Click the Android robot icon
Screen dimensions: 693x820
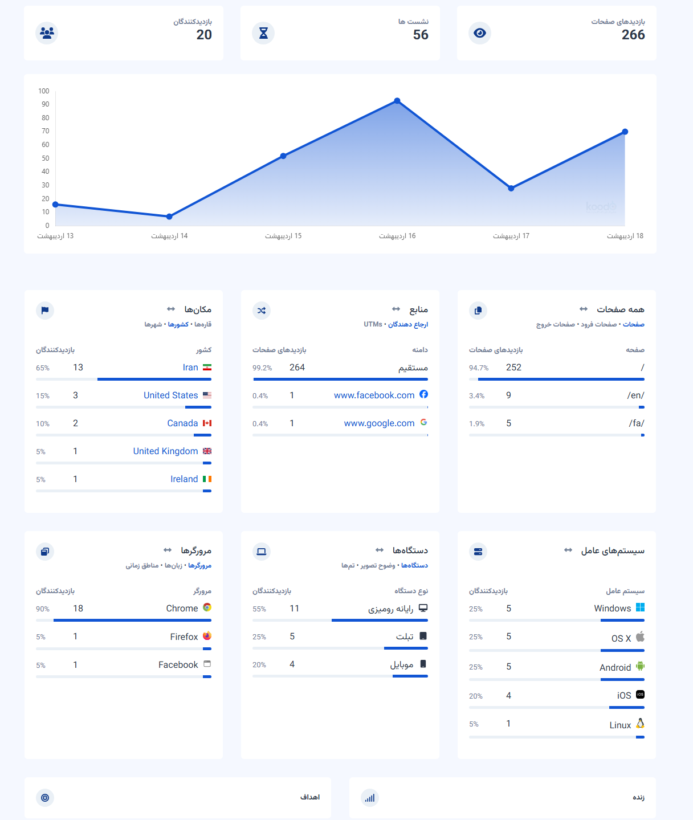pos(640,666)
